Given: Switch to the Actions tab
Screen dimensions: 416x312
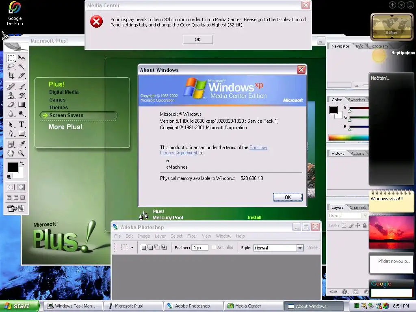Looking at the screenshot, I should tap(357, 153).
